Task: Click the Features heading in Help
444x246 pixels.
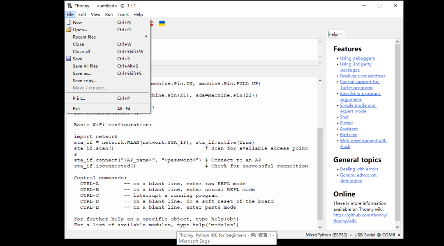Action: (x=347, y=49)
